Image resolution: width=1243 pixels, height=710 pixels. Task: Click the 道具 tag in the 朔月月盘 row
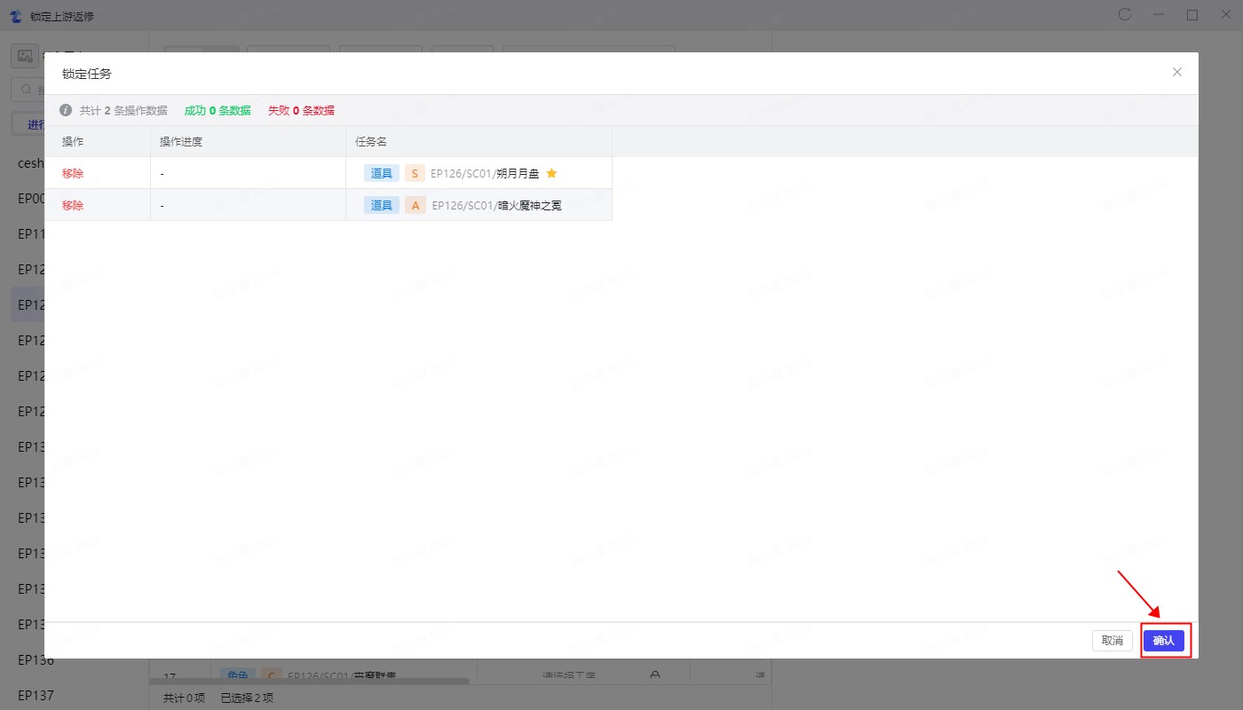pos(382,174)
